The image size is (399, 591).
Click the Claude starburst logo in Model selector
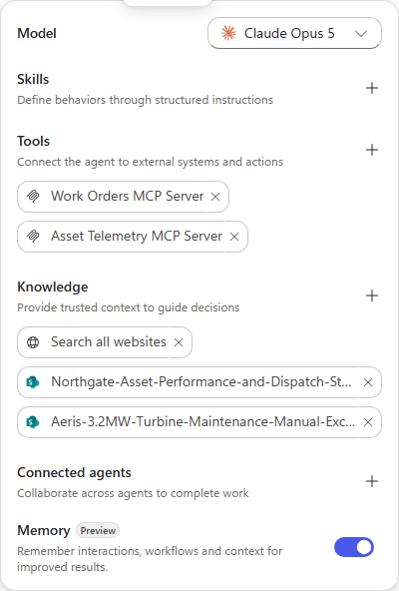click(x=228, y=33)
